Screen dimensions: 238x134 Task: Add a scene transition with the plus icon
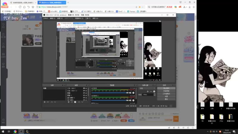(x=148, y=91)
